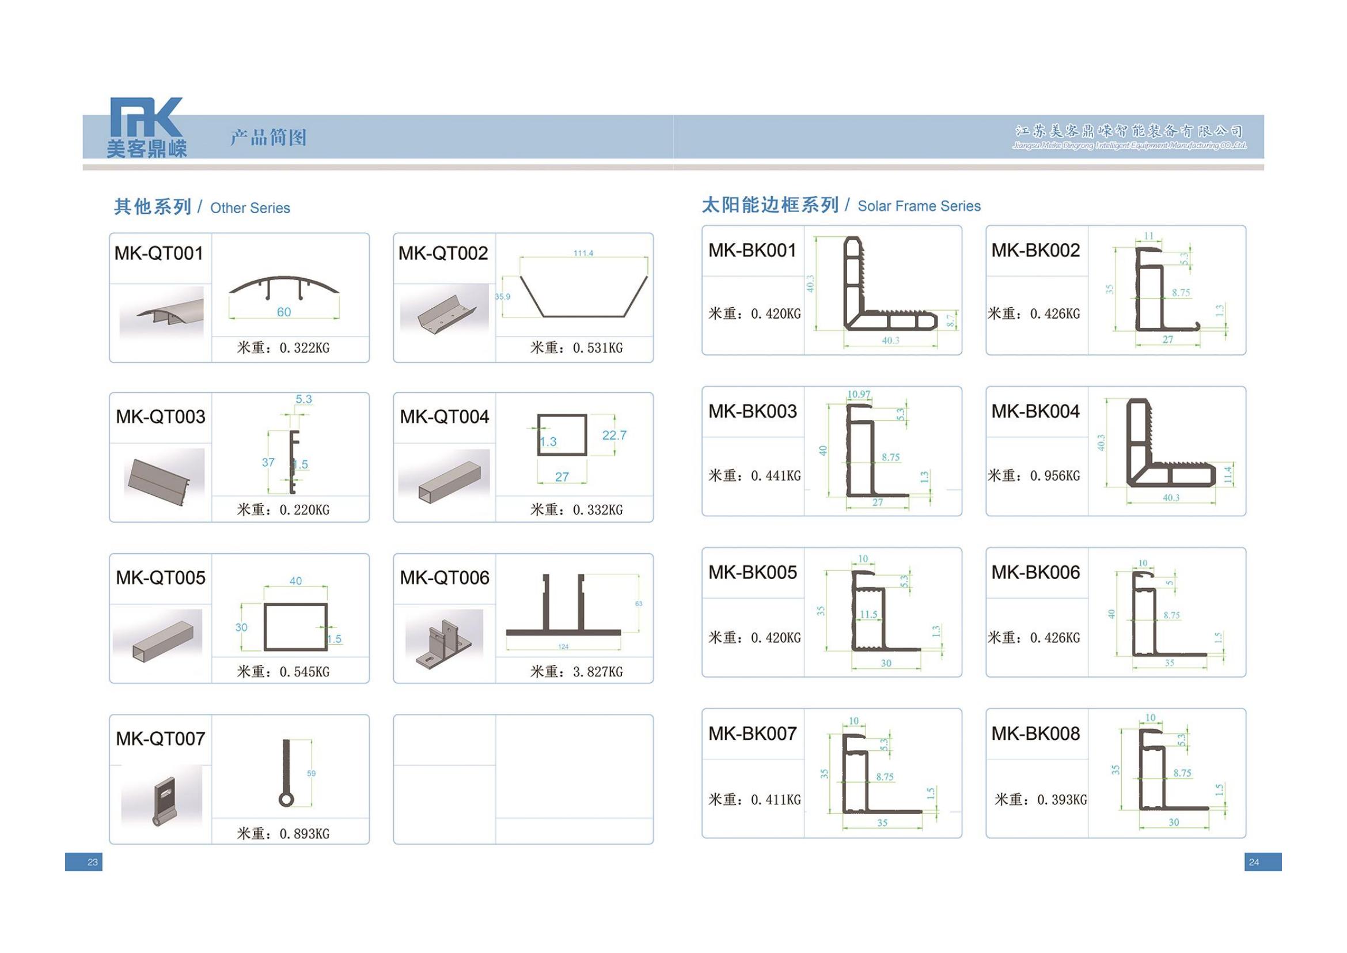This screenshot has height=953, width=1347.
Task: Click the MK-BK003 model label
Action: 753,411
